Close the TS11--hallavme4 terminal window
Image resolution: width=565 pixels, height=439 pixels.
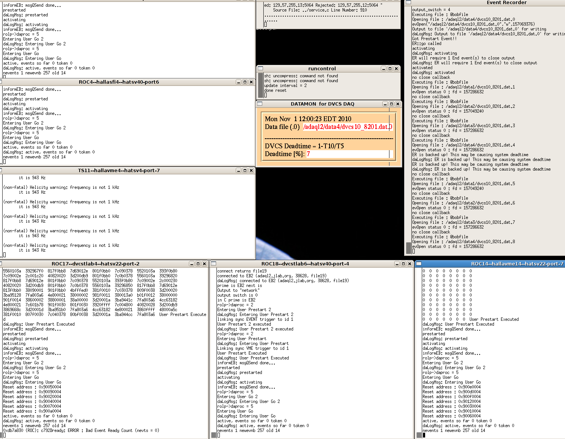[x=251, y=170]
